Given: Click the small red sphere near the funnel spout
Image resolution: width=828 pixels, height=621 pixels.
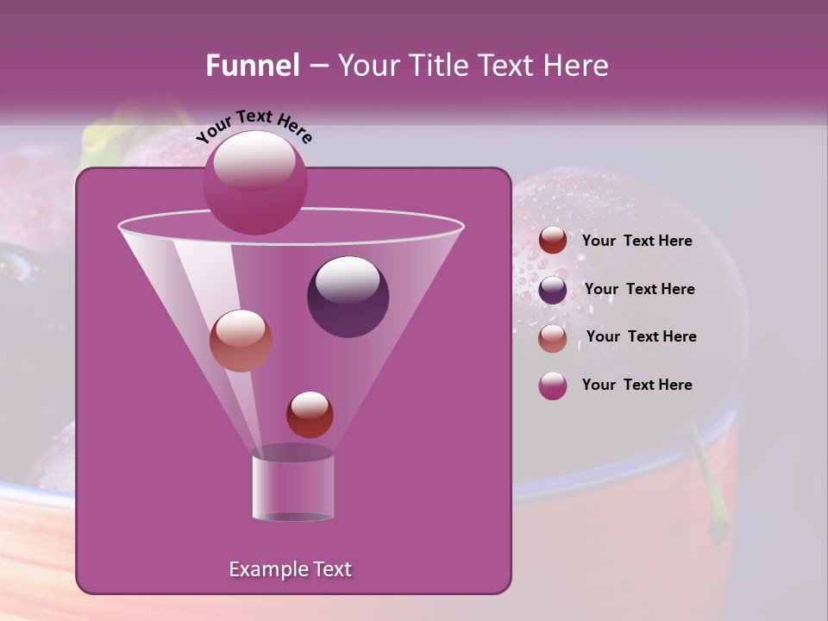Looking at the screenshot, I should tap(310, 413).
